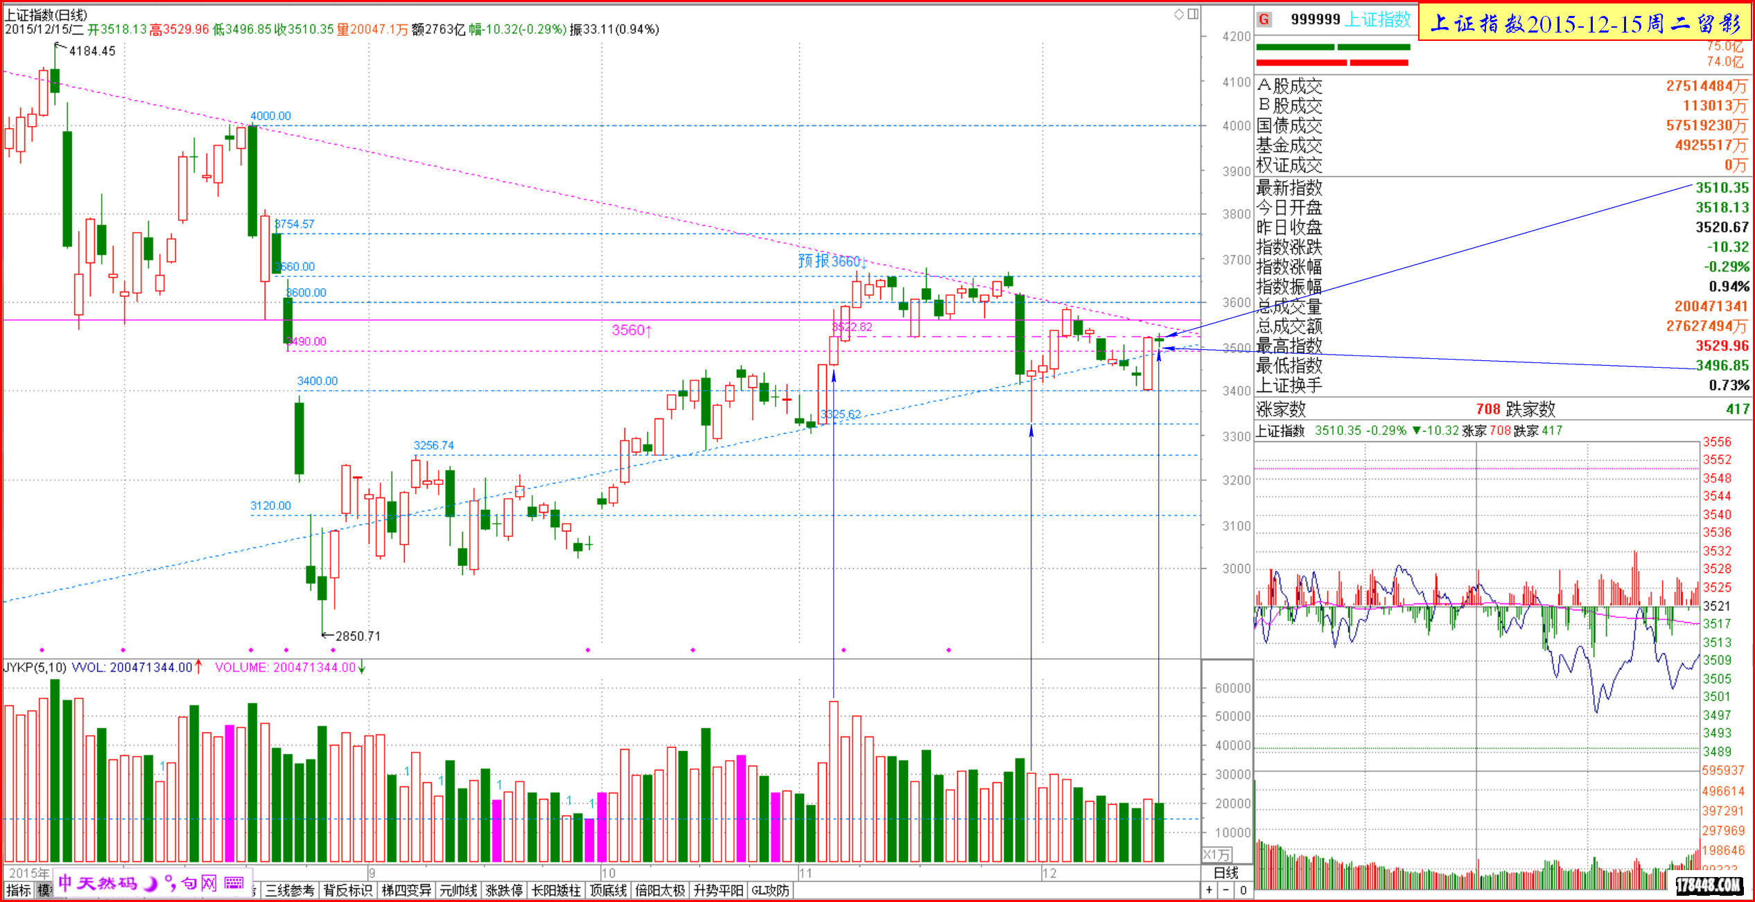This screenshot has width=1755, height=902.
Task: Select the 三线参考 indicator tab
Action: click(290, 891)
